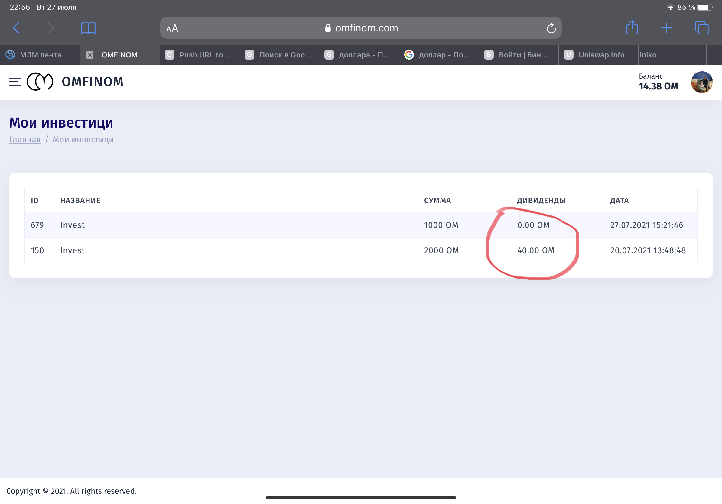Image resolution: width=722 pixels, height=504 pixels.
Task: Click date 20.07.2021 13:48:48
Action: (x=648, y=250)
